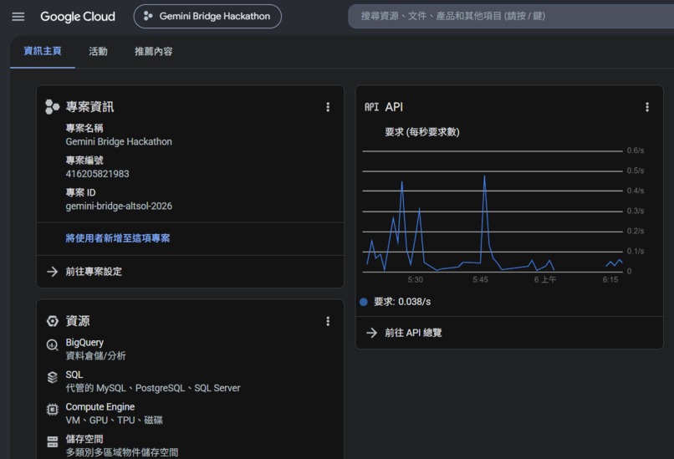Screen dimensions: 674x459
Task: Open the 專案資訊 card more options menu
Action: [x=328, y=107]
